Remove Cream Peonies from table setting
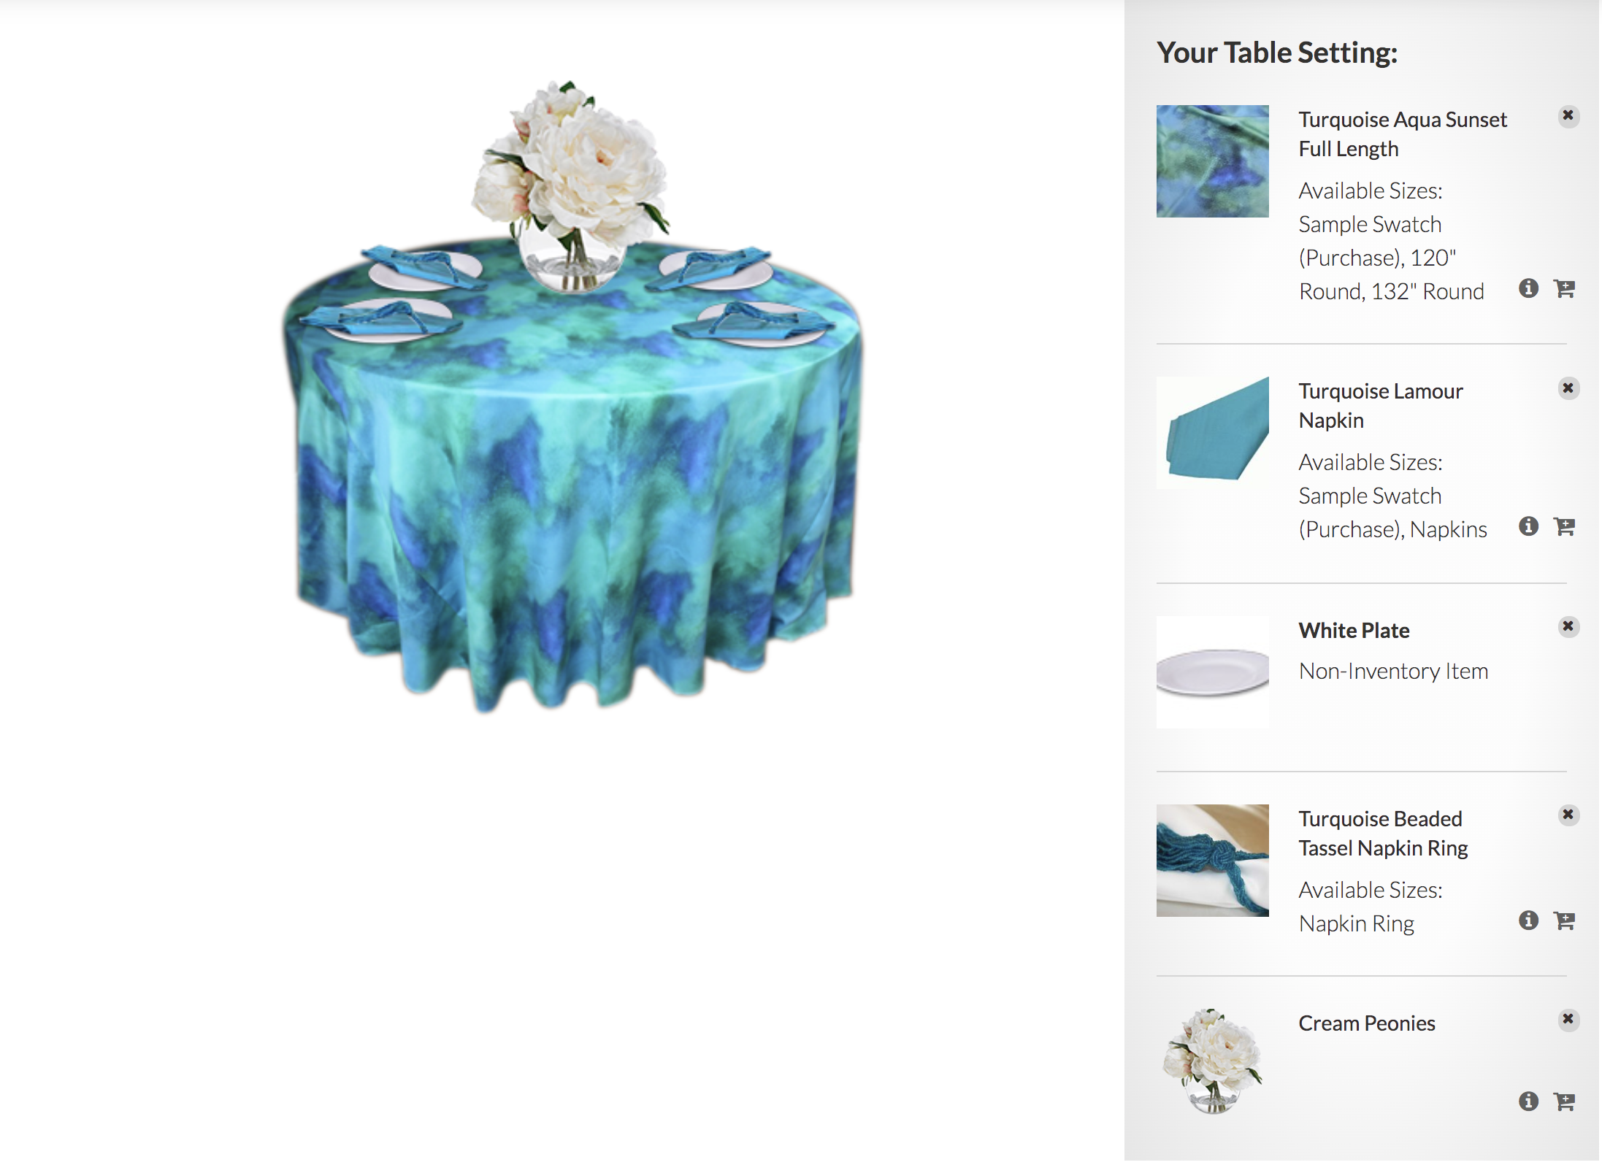This screenshot has width=1602, height=1165. click(x=1568, y=1020)
